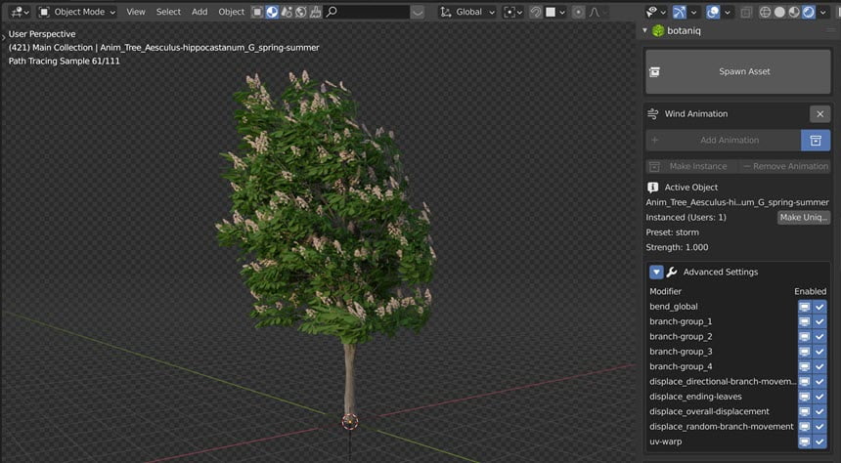The image size is (841, 463).
Task: Collapse the botaniq panel
Action: click(644, 30)
